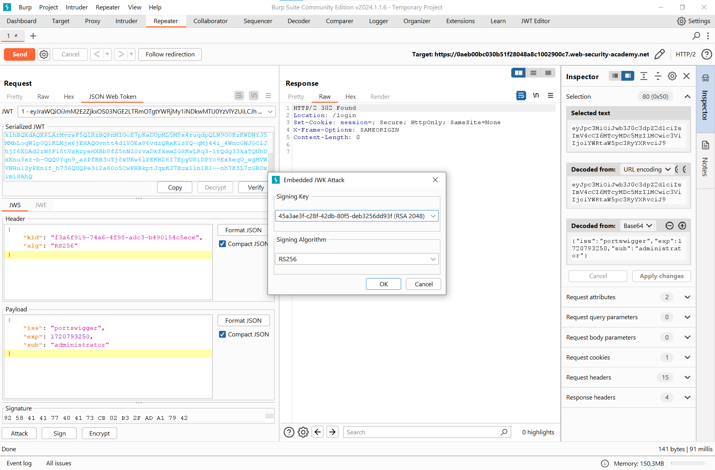Screen dimensions: 715x470
Task: Collapse the Selection section chevron
Action: click(687, 96)
